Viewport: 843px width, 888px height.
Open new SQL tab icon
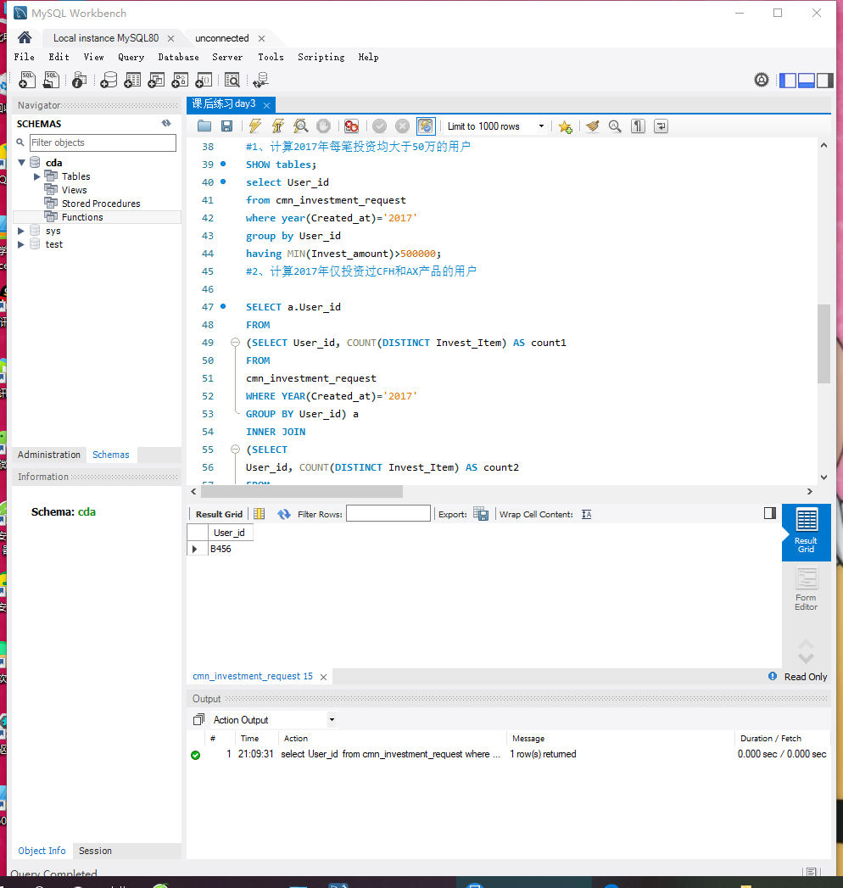tap(28, 80)
